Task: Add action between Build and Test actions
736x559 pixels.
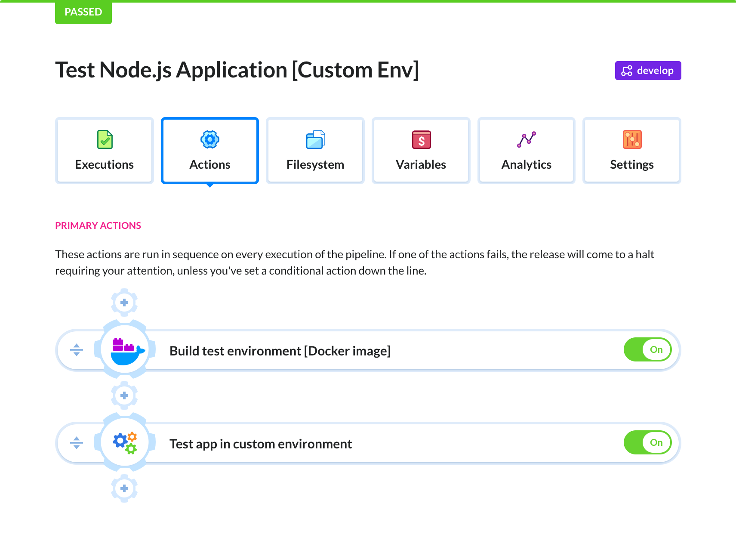Action: coord(124,395)
